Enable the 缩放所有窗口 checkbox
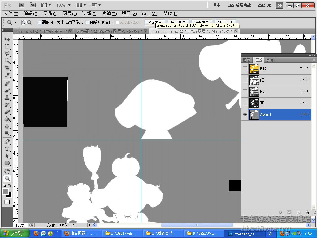Image resolution: width=317 pixels, height=238 pixels. click(88, 23)
